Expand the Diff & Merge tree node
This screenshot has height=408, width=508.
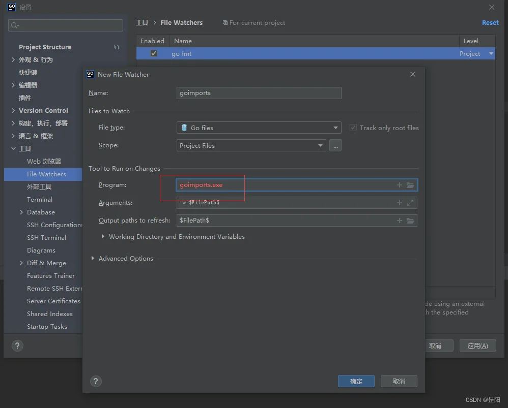point(21,263)
